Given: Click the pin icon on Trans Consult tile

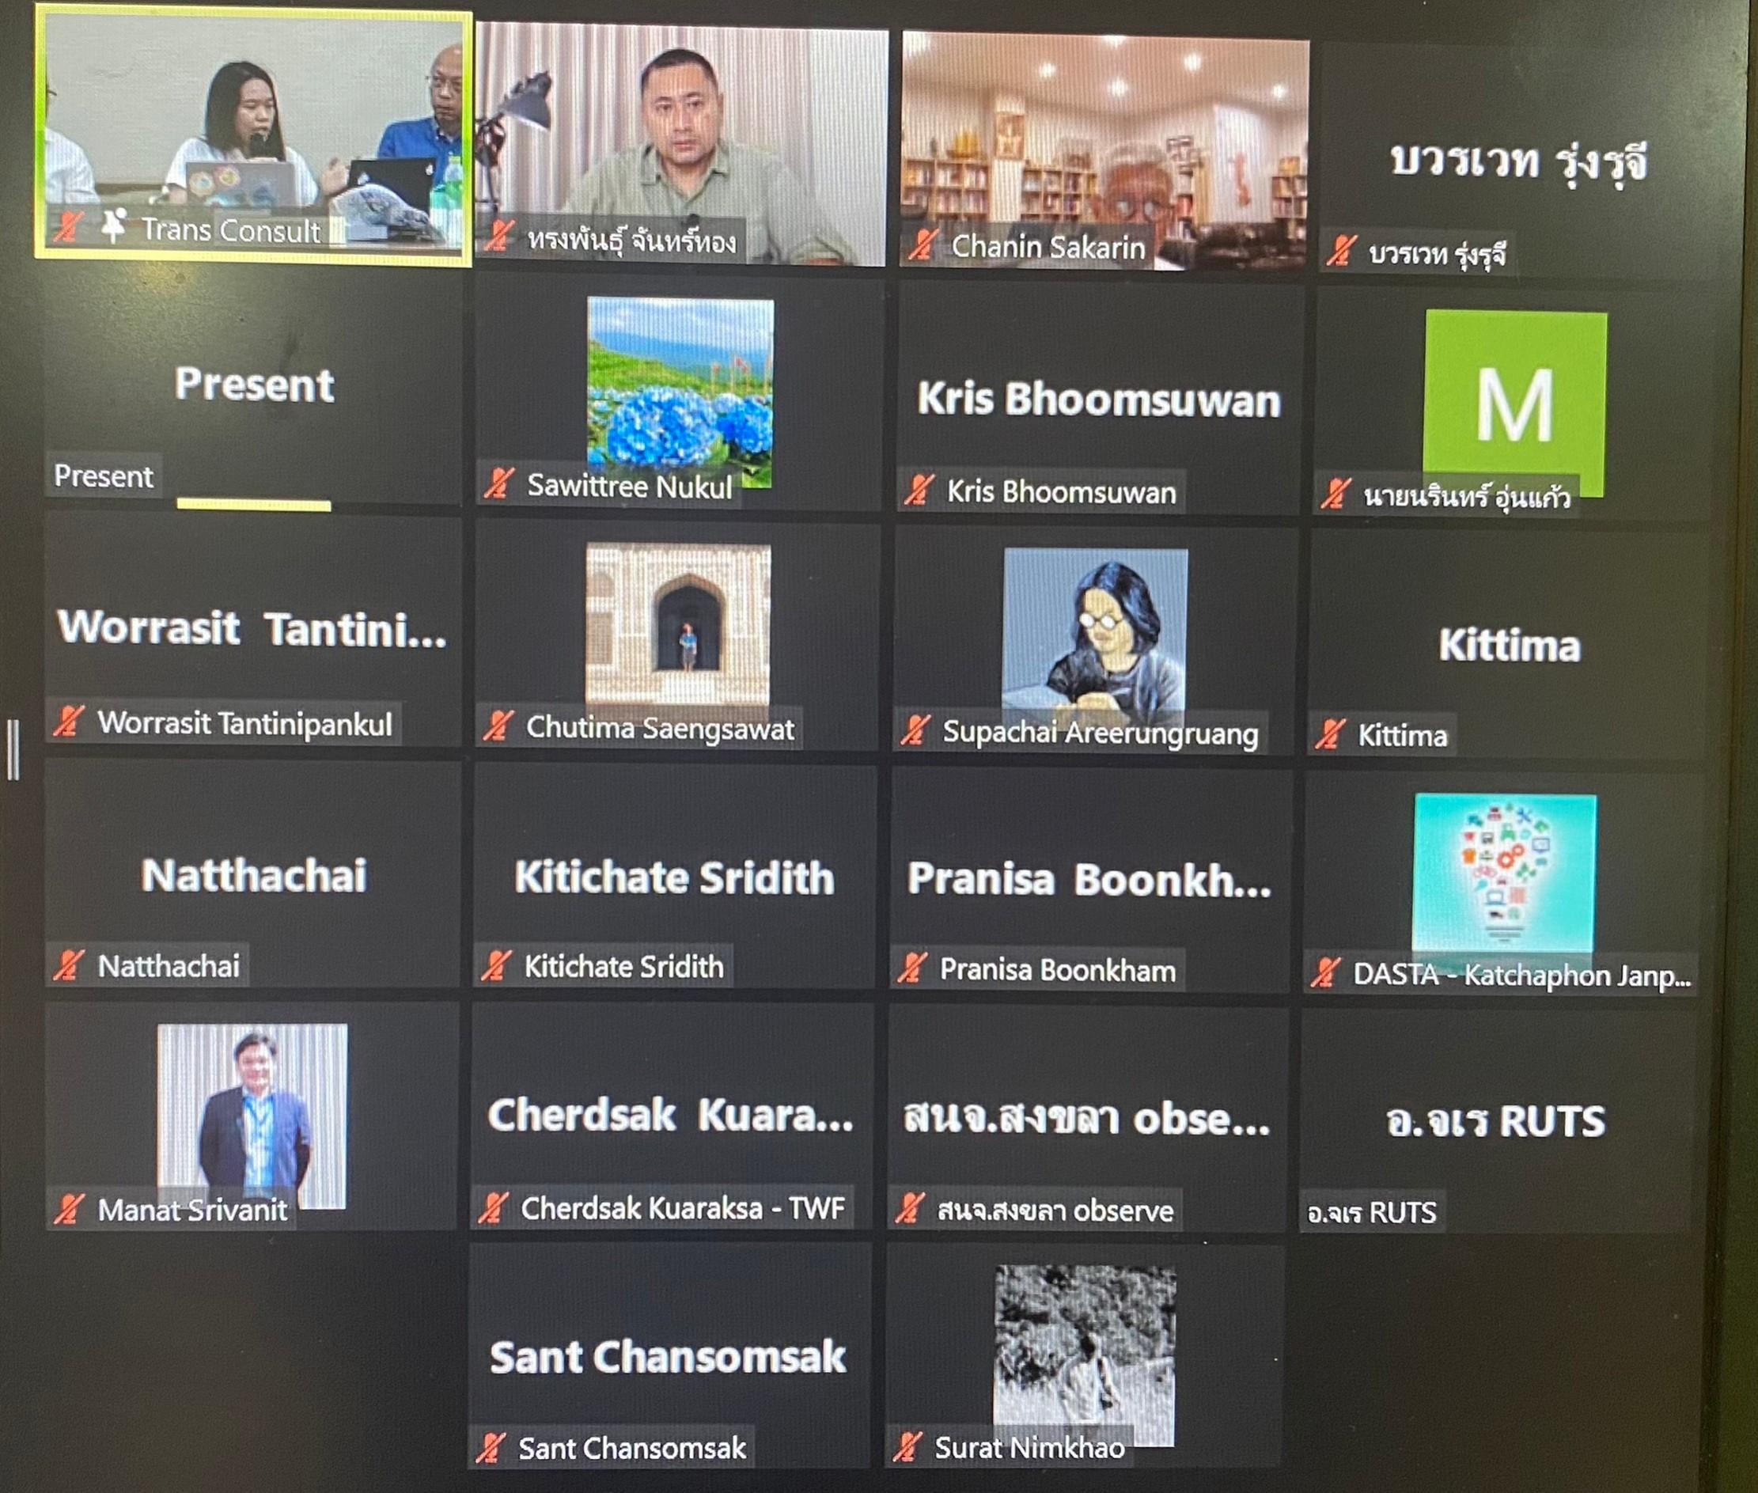Looking at the screenshot, I should [112, 225].
